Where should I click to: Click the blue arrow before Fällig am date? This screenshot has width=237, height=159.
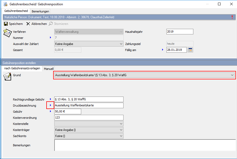tap(163, 50)
